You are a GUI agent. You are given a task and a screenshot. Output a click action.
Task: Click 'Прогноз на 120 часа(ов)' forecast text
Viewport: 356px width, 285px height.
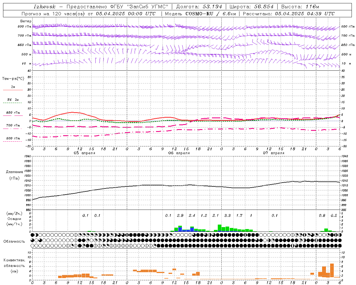click(54, 14)
